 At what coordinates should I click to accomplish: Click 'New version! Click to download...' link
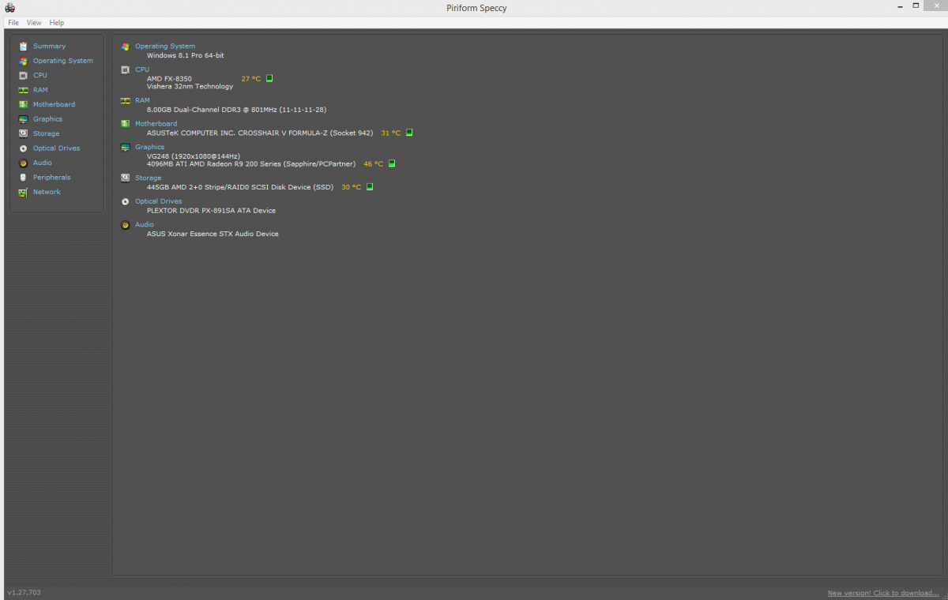[x=883, y=593]
